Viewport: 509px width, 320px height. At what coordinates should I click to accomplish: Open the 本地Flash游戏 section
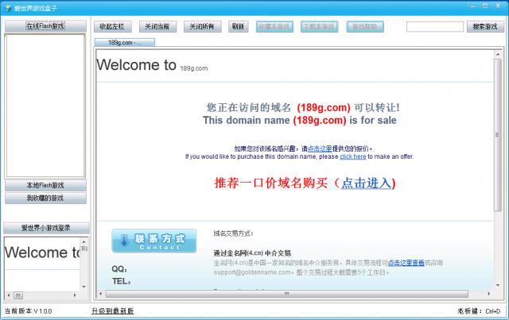pos(45,185)
